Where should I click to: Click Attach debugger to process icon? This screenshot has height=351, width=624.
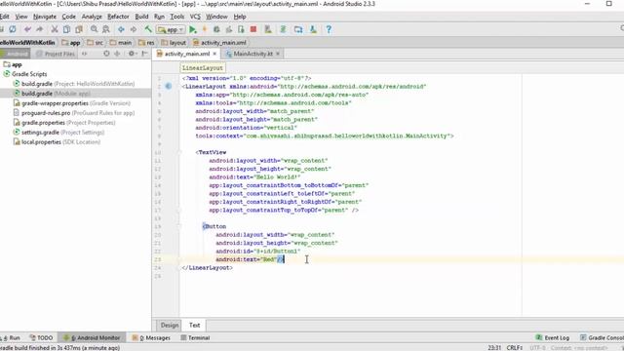tap(241, 29)
